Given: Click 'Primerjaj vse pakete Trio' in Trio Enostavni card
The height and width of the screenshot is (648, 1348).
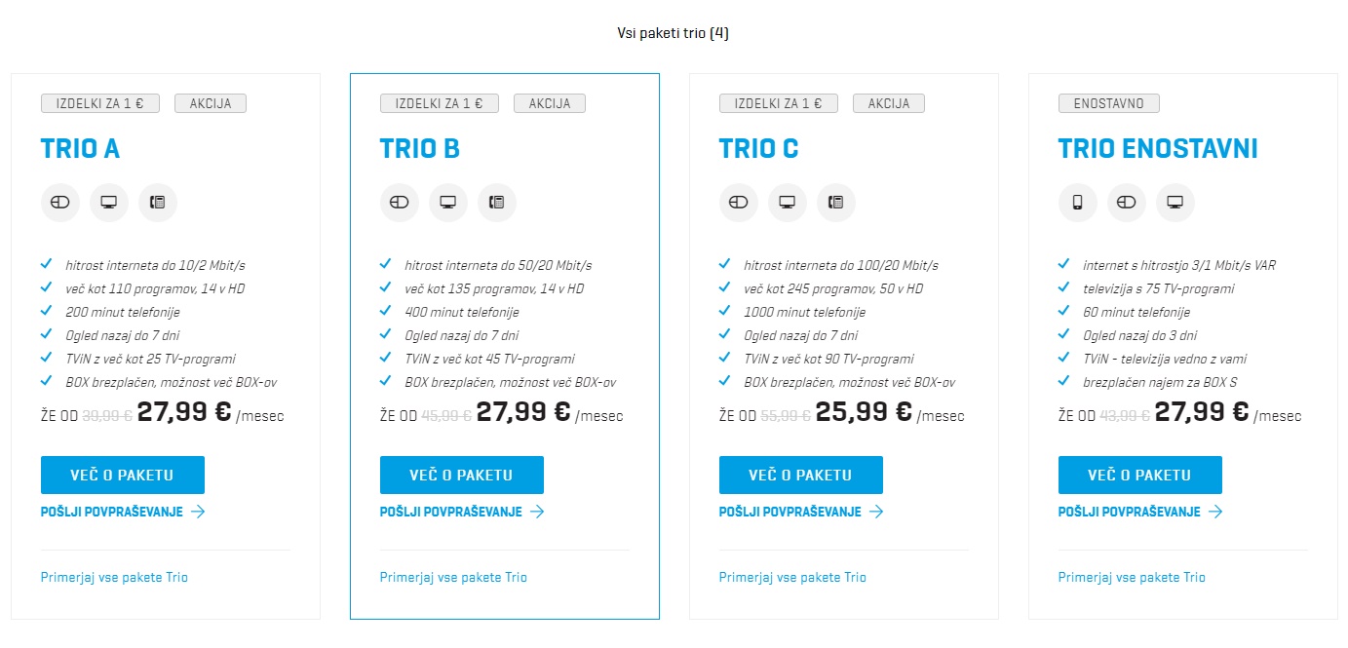Looking at the screenshot, I should coord(1132,578).
